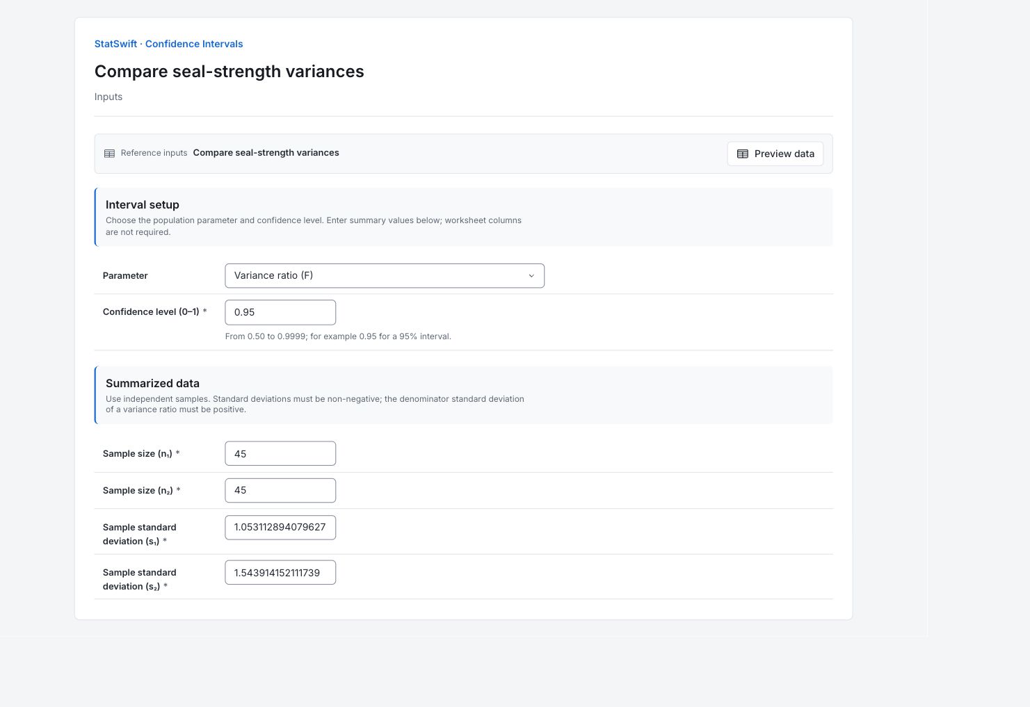Click the 'Inputs' subtitle text
This screenshot has height=707, width=1030.
tap(108, 97)
